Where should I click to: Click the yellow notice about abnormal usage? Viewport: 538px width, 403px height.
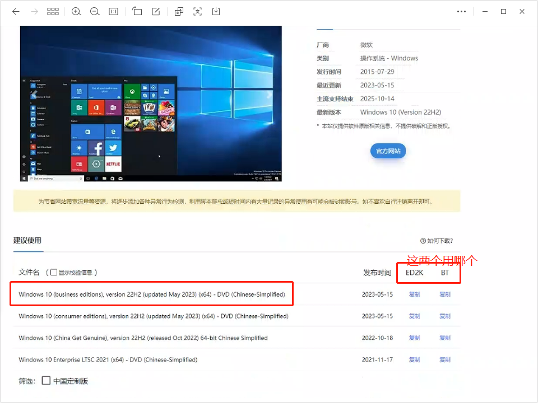(x=236, y=201)
